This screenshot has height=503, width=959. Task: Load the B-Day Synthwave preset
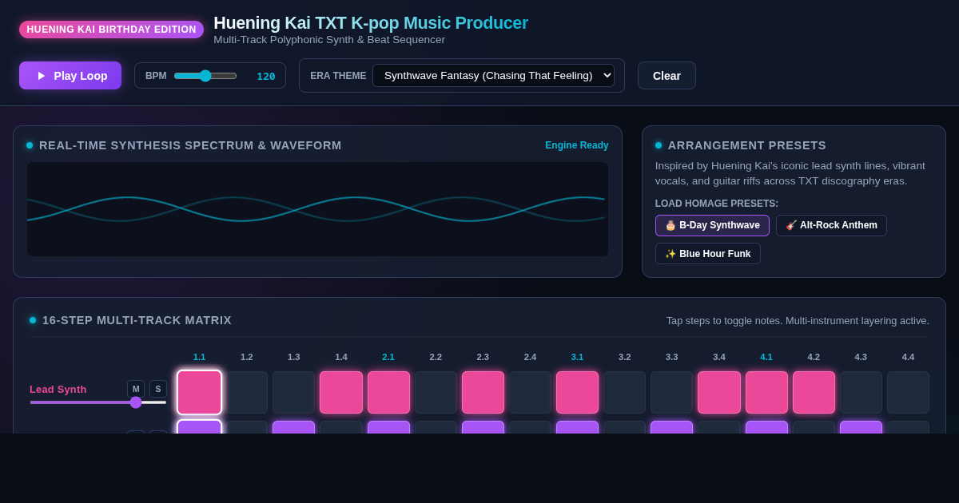coord(712,225)
